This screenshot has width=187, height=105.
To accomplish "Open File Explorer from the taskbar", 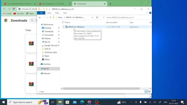I will click(60, 102).
